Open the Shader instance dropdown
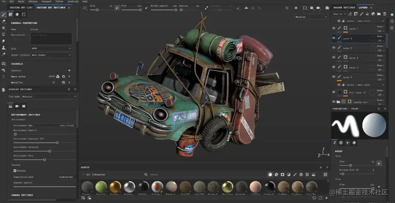 (x=51, y=55)
